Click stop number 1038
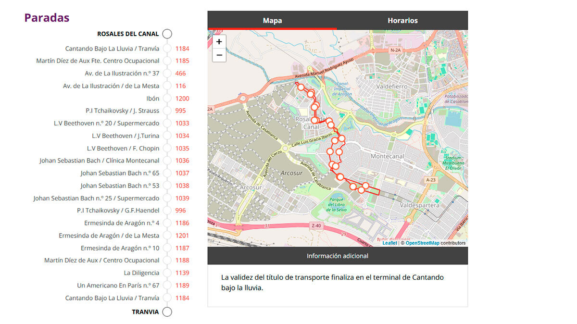 coord(182,186)
